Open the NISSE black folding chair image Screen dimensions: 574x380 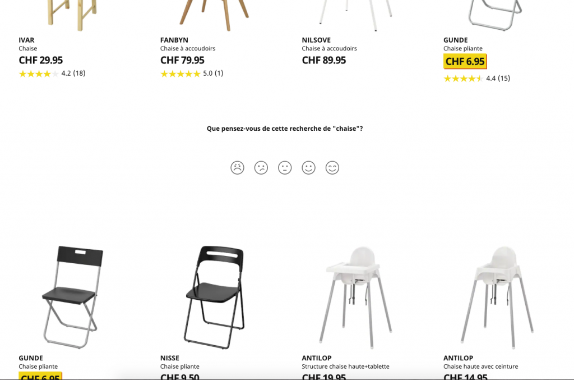pos(214,297)
